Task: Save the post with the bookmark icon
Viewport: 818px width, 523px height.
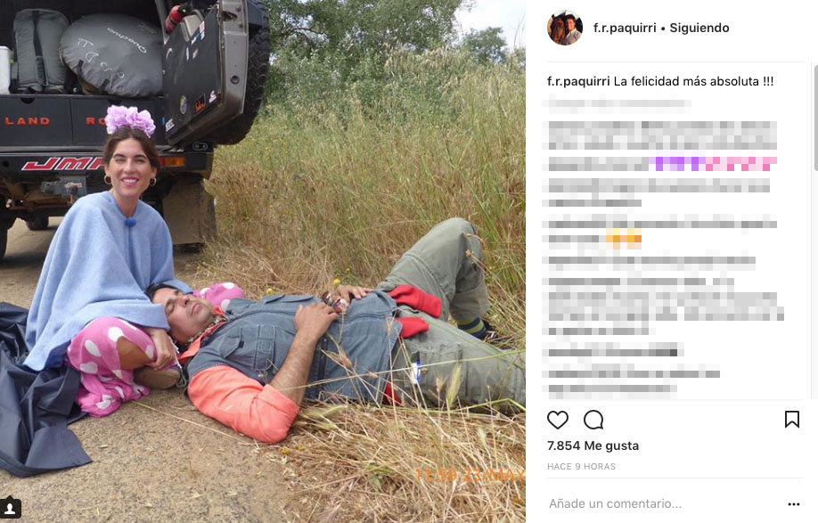Action: point(791,420)
